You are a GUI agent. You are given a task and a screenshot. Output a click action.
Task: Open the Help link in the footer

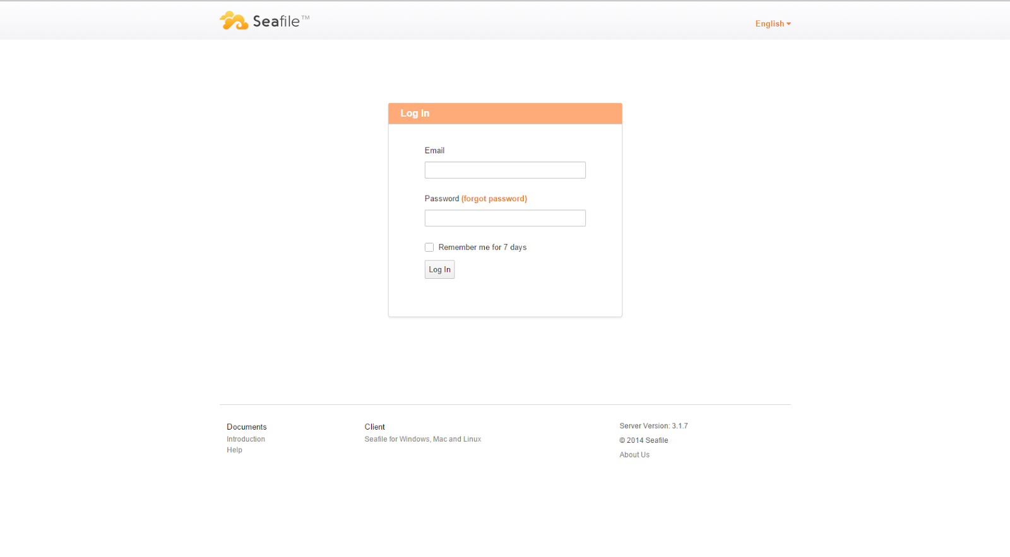click(234, 450)
